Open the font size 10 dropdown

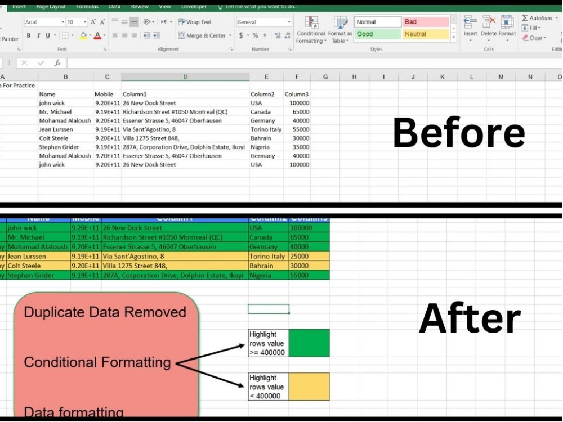tap(85, 22)
